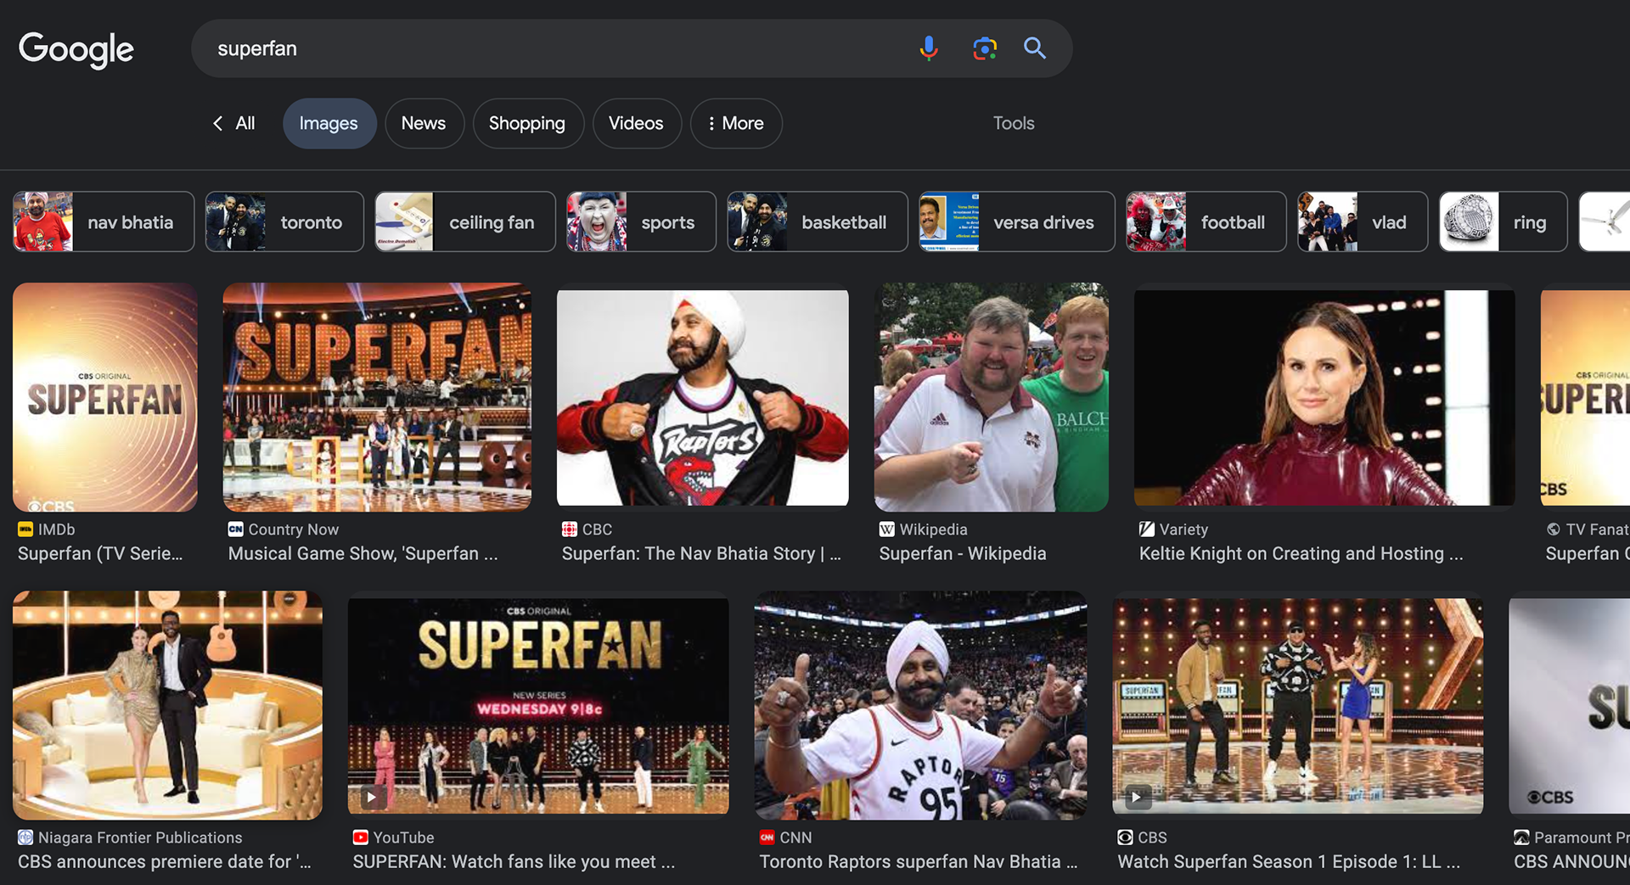This screenshot has height=885, width=1630.
Task: Filter by the football chip
Action: coord(1206,222)
